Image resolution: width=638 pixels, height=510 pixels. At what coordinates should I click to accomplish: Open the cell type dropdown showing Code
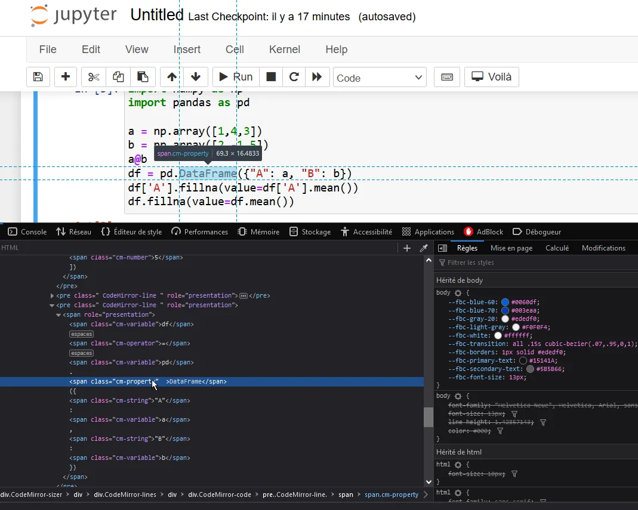[380, 77]
